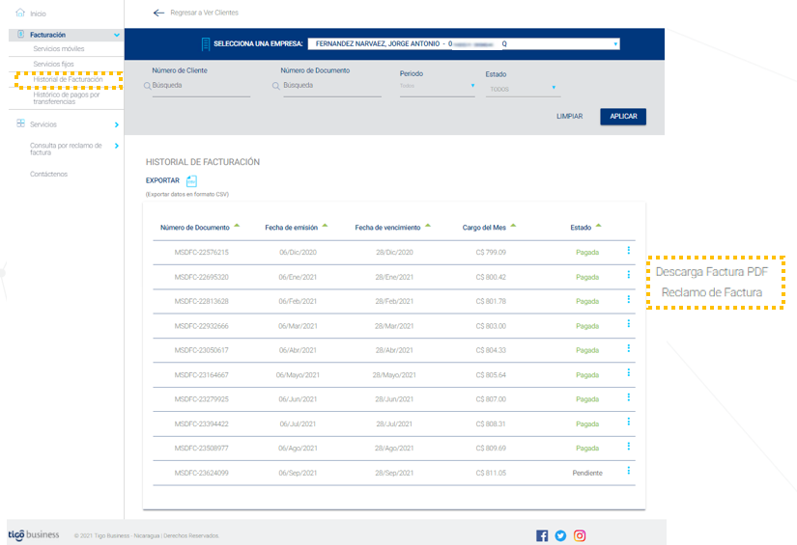
Task: Open Historial de Facturación in sidebar
Action: tap(69, 79)
